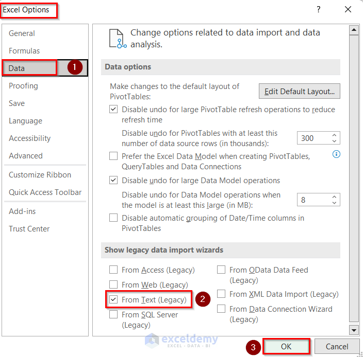Click the info icon beside Prefer Excel Data Model
This screenshot has width=363, height=357.
pos(336,154)
